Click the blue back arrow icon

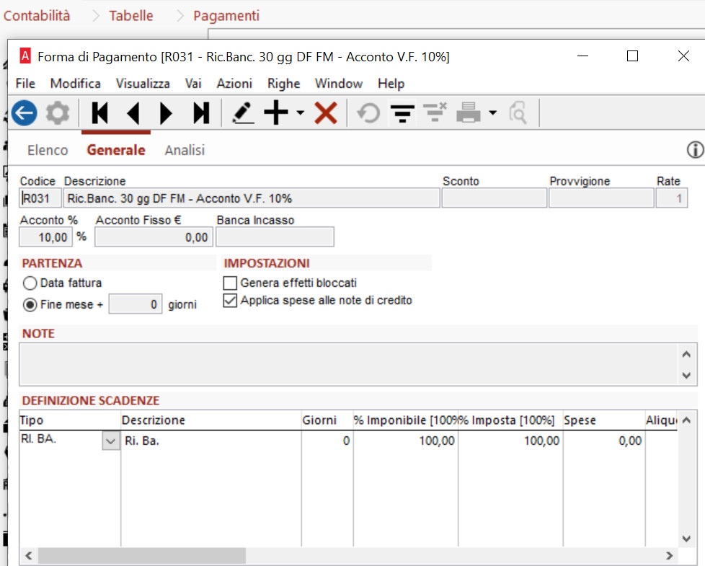point(25,112)
